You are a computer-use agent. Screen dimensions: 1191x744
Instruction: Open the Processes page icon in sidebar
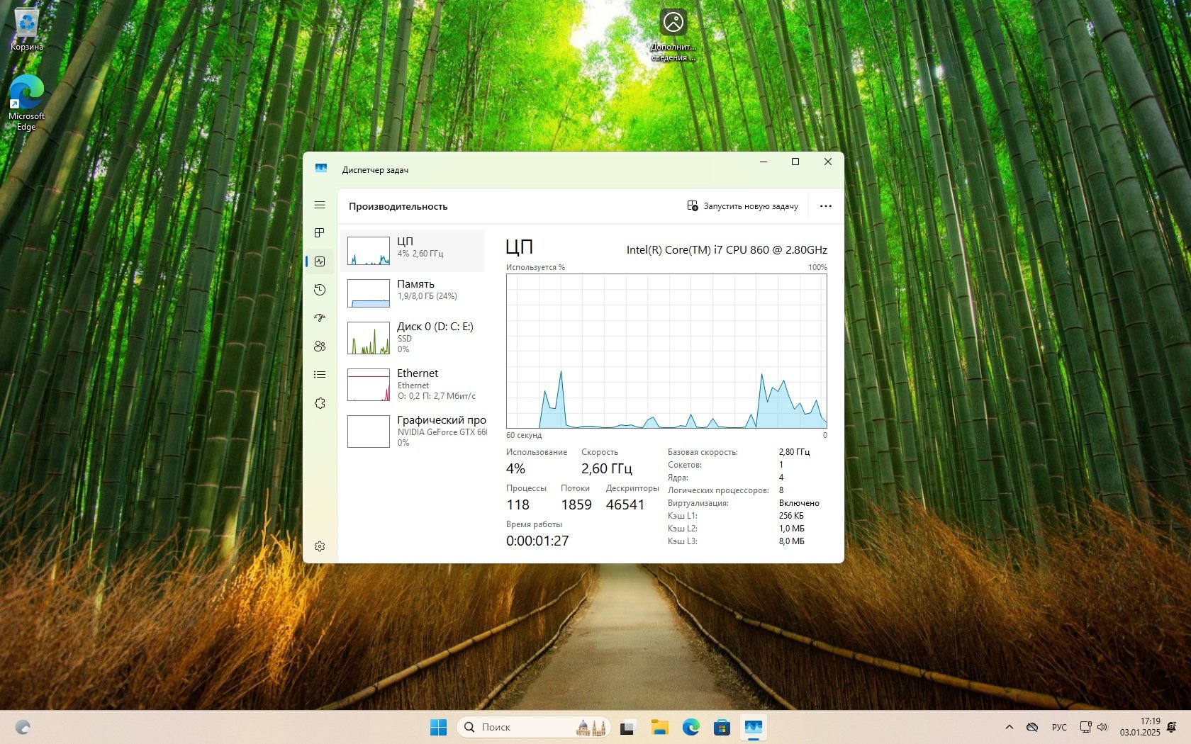(320, 233)
